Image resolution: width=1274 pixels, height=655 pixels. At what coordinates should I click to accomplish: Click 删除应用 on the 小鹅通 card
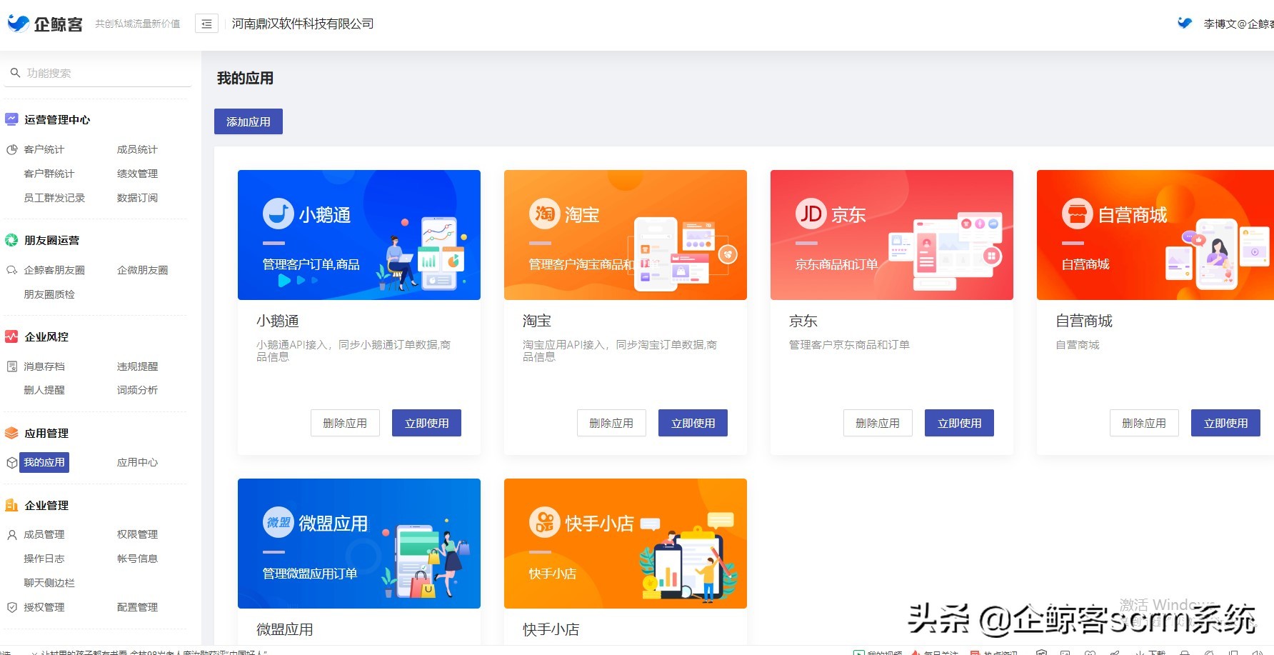345,423
